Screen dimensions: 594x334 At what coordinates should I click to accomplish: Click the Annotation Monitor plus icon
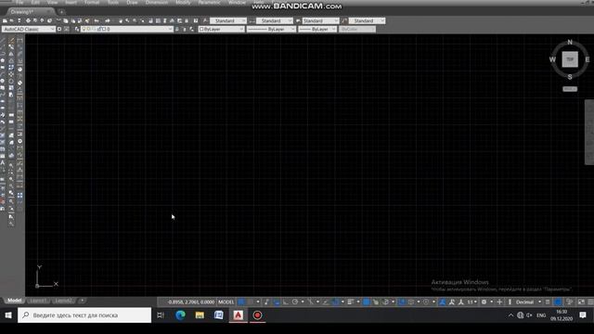coord(499,302)
